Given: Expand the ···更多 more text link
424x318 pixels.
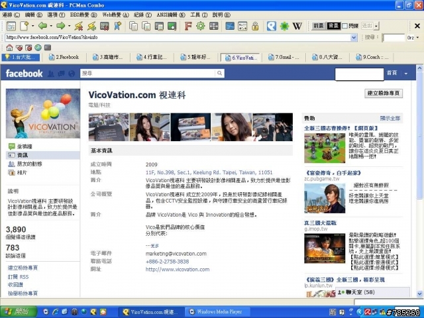Looking at the screenshot, I should (x=152, y=246).
